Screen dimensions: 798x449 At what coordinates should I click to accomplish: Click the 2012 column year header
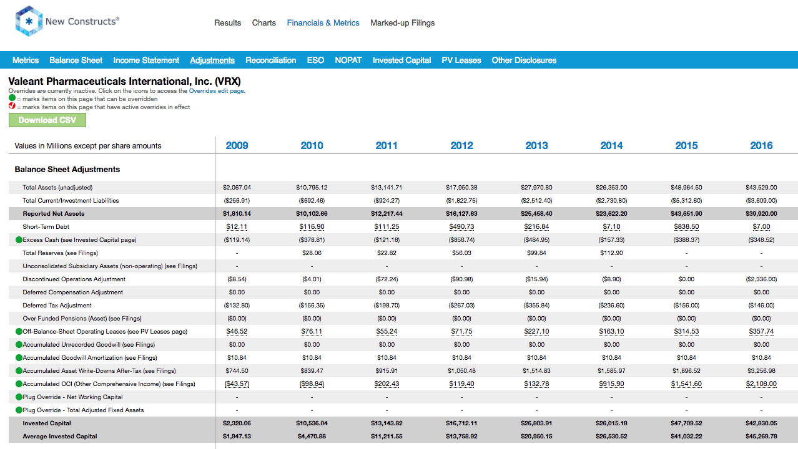[461, 146]
